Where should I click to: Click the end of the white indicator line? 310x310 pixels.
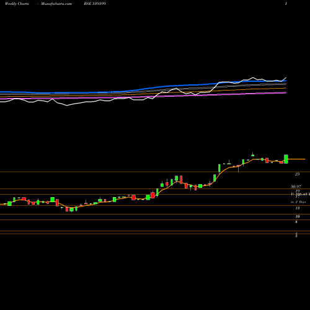(x=286, y=77)
